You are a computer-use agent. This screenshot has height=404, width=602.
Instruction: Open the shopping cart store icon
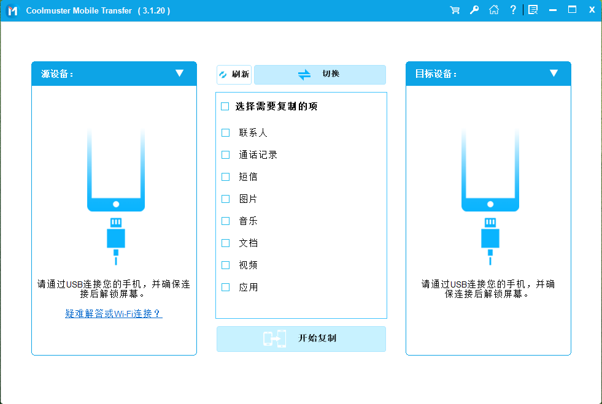point(454,10)
